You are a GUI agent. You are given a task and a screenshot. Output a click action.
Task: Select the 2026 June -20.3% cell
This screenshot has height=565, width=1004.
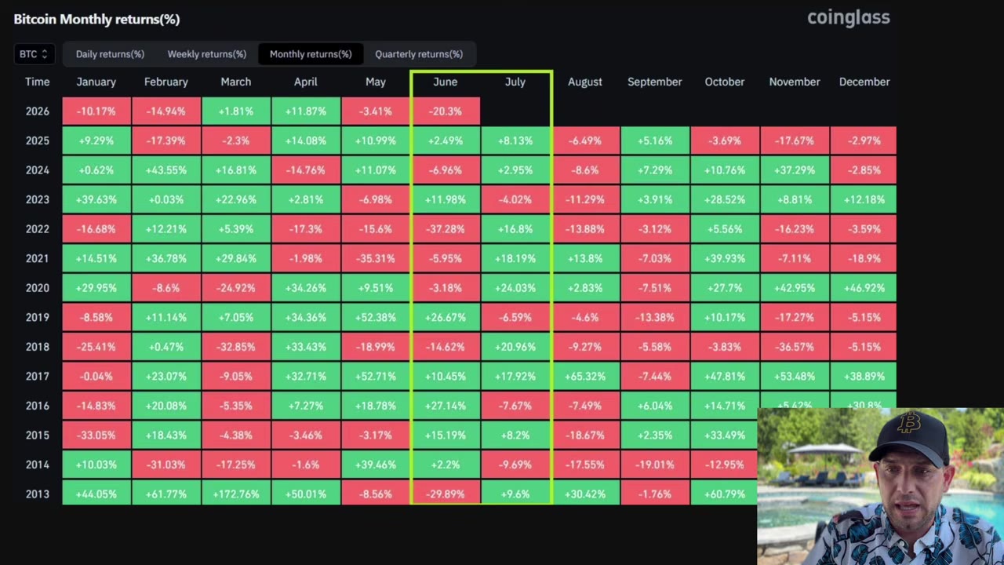coord(446,111)
